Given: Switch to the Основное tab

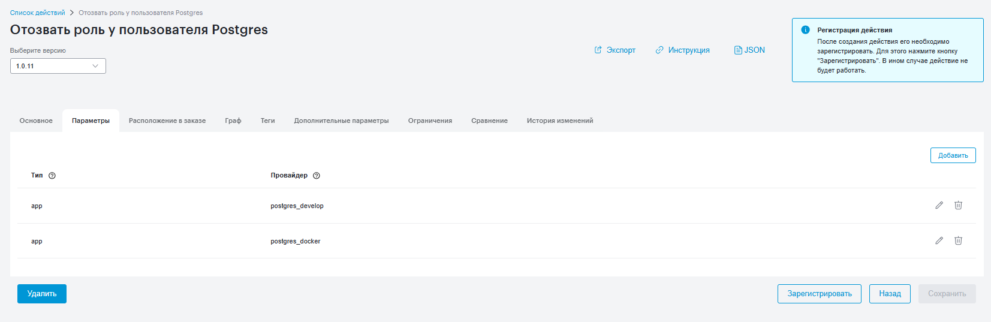Looking at the screenshot, I should point(36,121).
